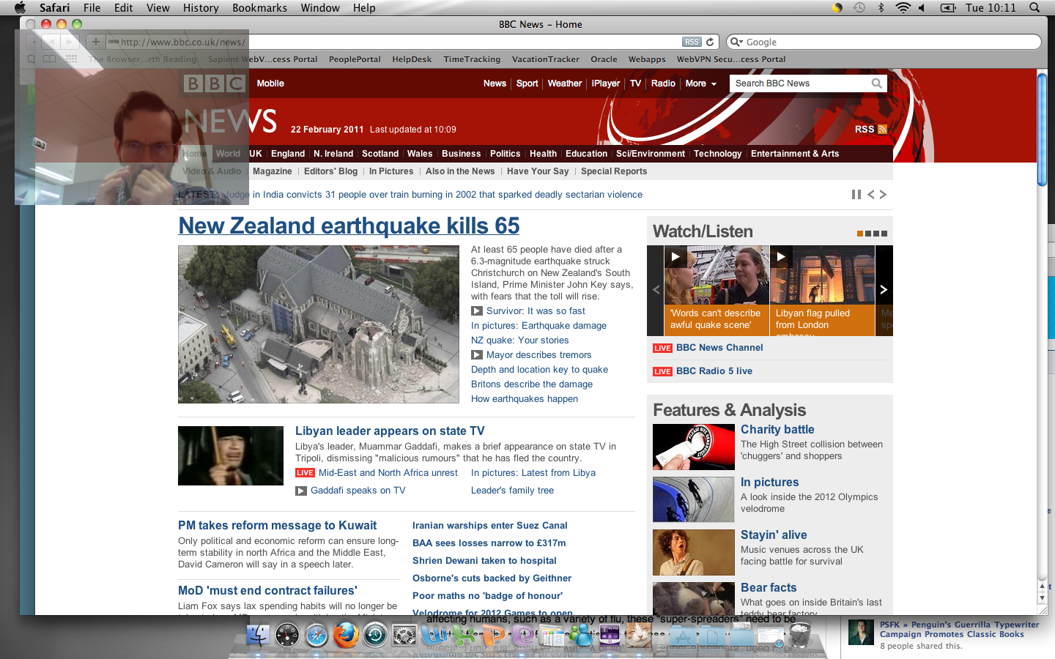Open the Google search engine dropdown arrow

(736, 42)
